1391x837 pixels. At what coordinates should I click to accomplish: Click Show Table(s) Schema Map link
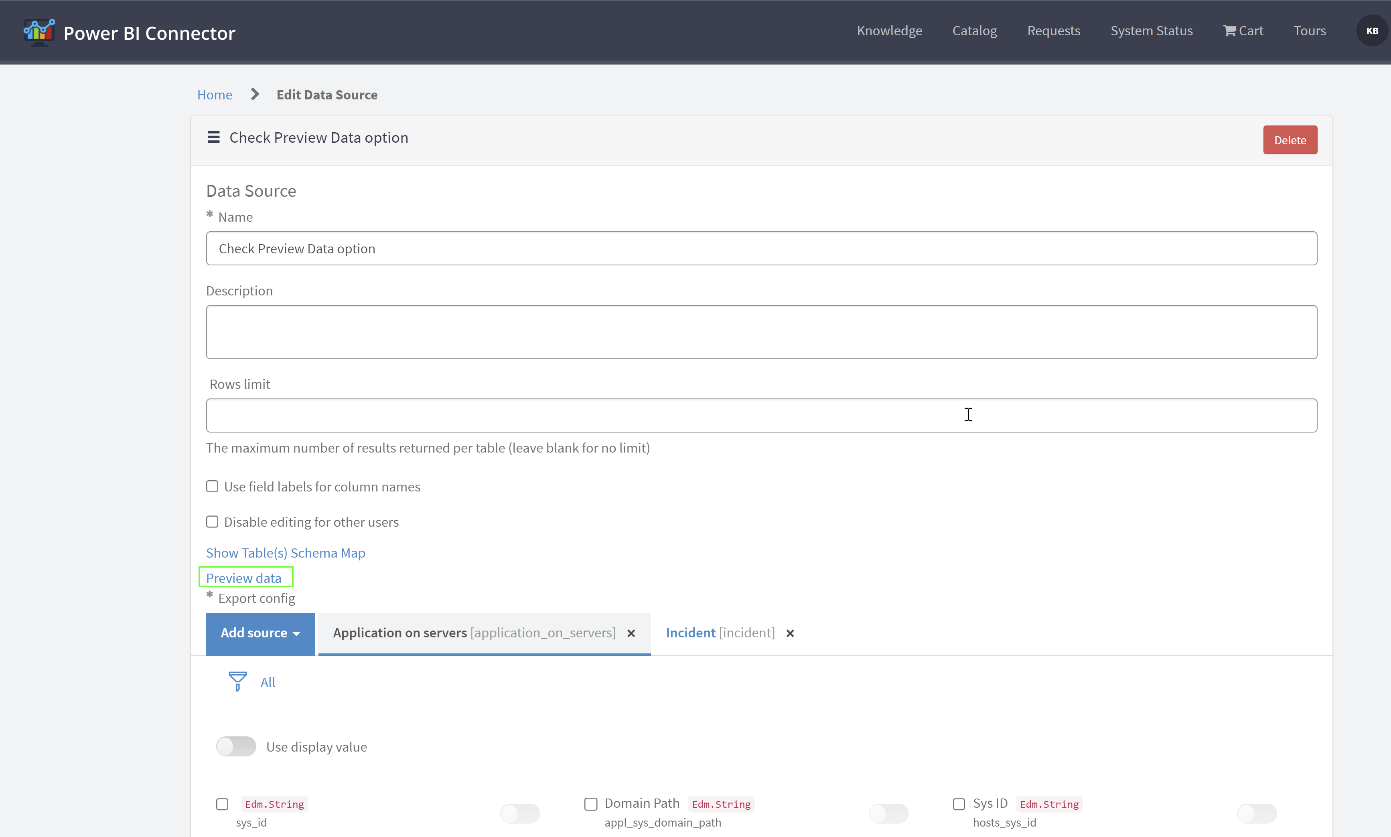pyautogui.click(x=286, y=553)
